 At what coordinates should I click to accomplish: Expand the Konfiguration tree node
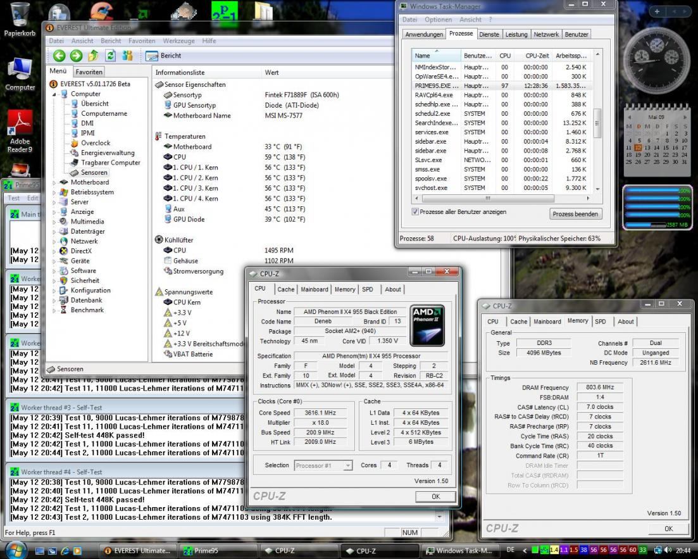pos(54,291)
